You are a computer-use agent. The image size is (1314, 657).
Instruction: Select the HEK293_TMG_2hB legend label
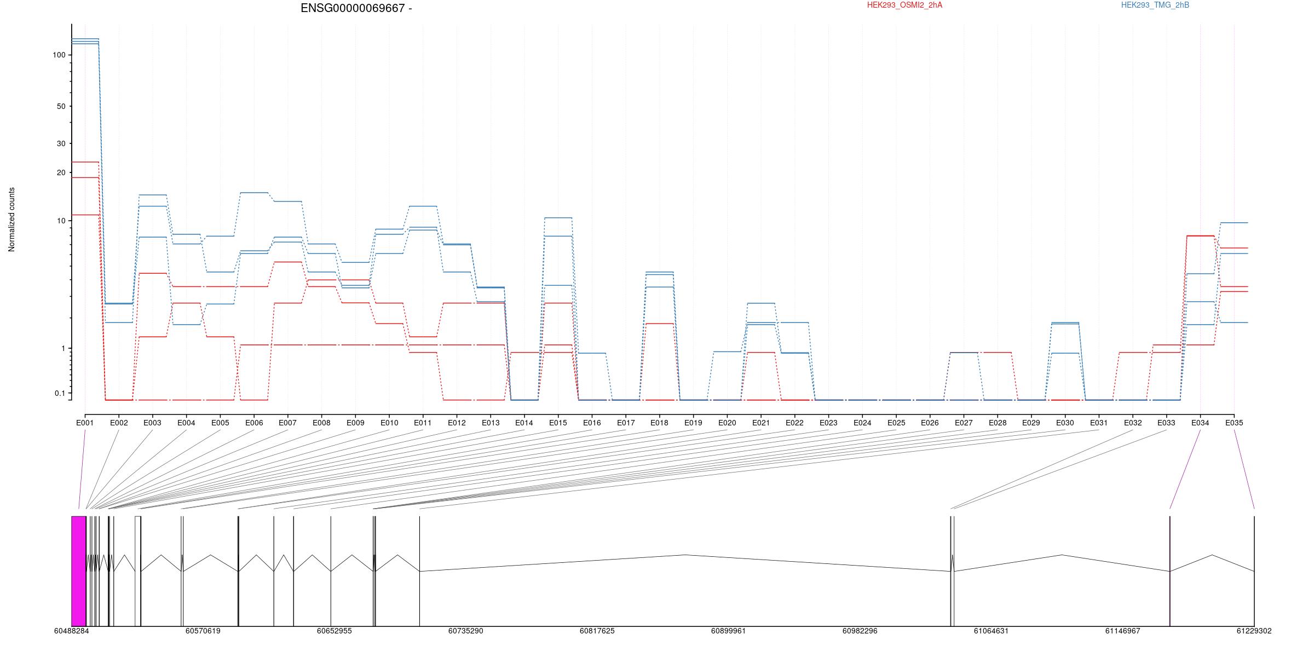pyautogui.click(x=1155, y=5)
